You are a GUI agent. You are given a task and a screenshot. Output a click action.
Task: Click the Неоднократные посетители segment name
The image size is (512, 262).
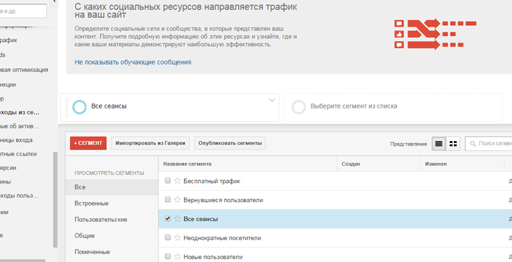click(x=223, y=238)
